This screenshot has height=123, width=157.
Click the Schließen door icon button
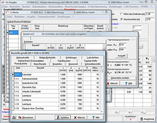tap(63, 117)
